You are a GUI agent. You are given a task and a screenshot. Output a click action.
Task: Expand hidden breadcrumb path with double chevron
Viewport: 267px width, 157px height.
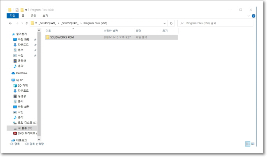point(36,23)
